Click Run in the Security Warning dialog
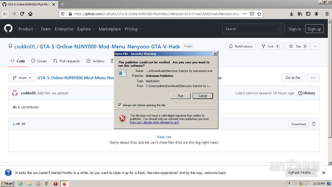The width and height of the screenshot is (332, 187). coord(181,96)
